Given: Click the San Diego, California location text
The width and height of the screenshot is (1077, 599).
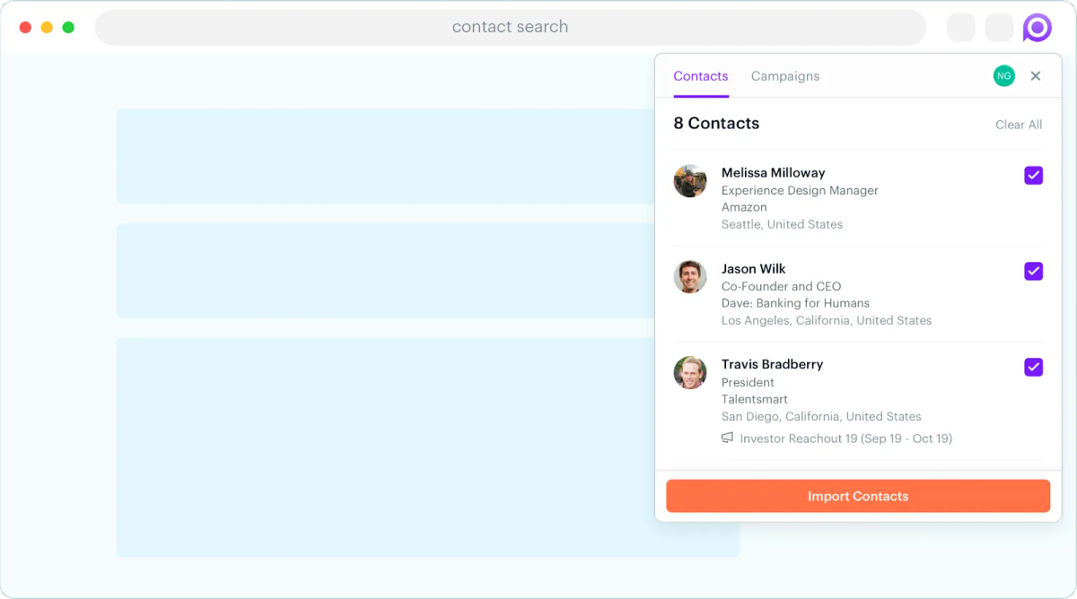Looking at the screenshot, I should tap(821, 416).
